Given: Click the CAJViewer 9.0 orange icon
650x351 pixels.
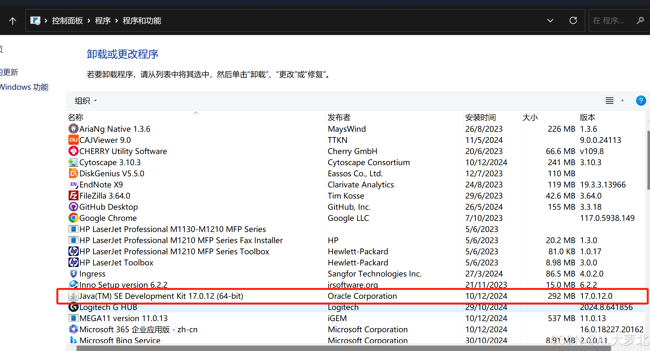Looking at the screenshot, I should tap(73, 140).
